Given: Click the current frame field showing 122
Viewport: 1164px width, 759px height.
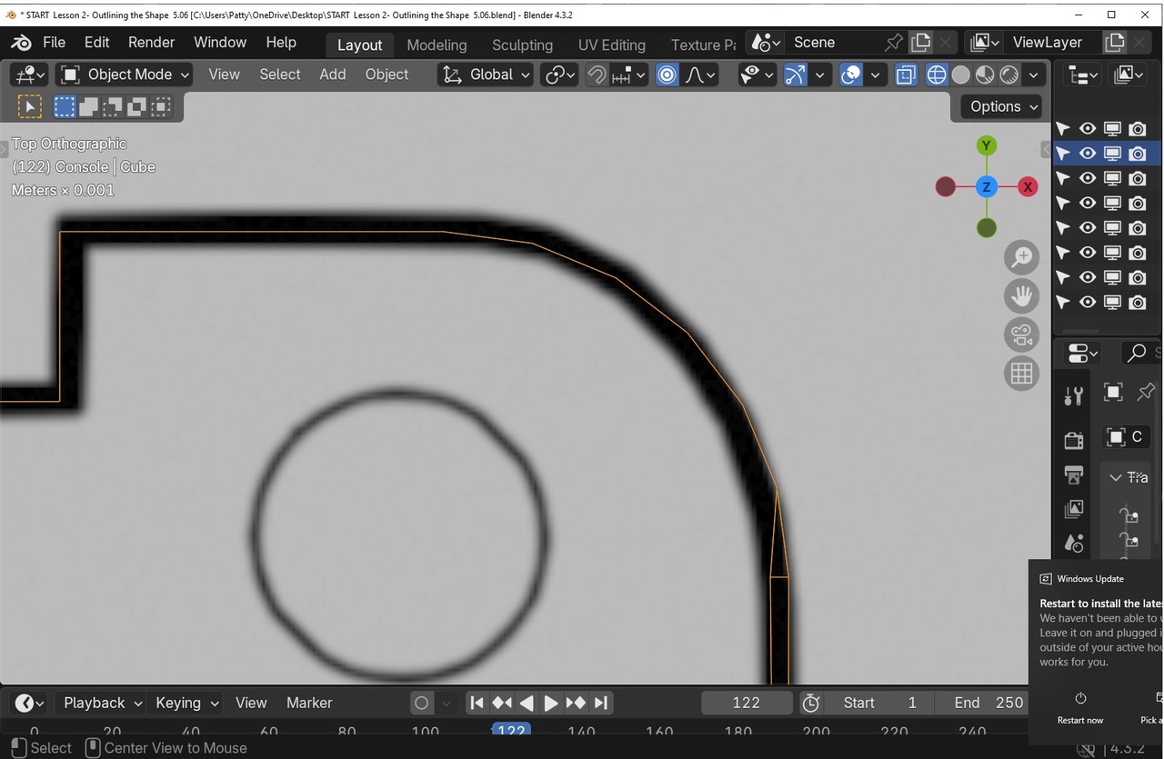Looking at the screenshot, I should [x=746, y=703].
